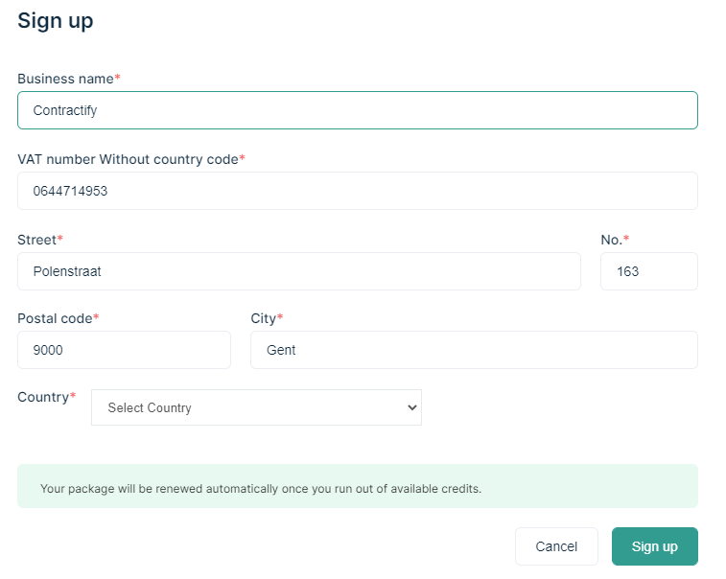726x579 pixels.
Task: Focus the City field showing Gent
Action: 474,350
